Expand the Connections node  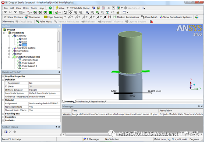[10, 51]
